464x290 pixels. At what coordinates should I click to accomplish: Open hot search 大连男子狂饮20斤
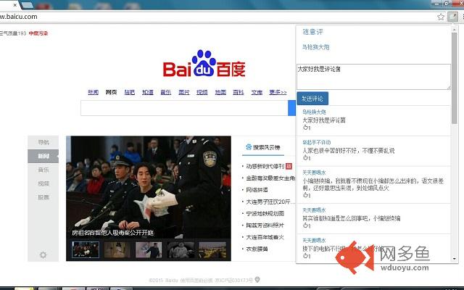point(270,202)
